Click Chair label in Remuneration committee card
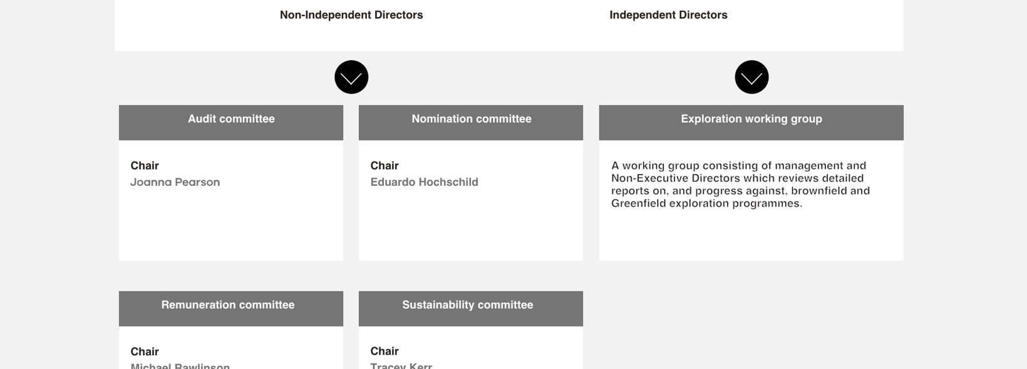The height and width of the screenshot is (369, 1027). click(145, 351)
